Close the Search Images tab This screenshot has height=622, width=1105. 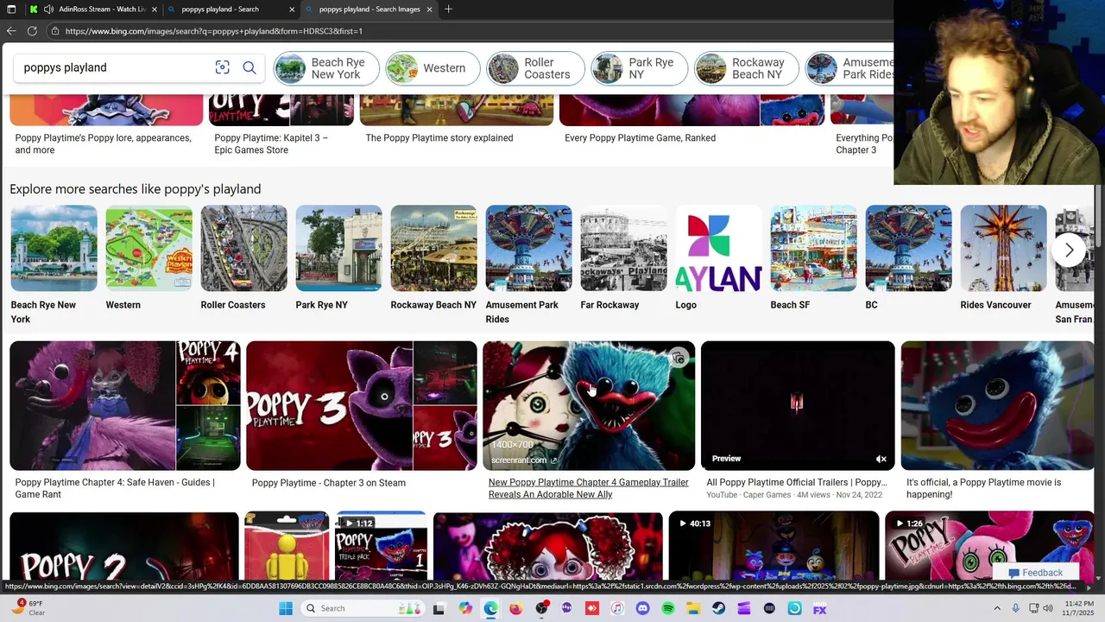point(429,10)
